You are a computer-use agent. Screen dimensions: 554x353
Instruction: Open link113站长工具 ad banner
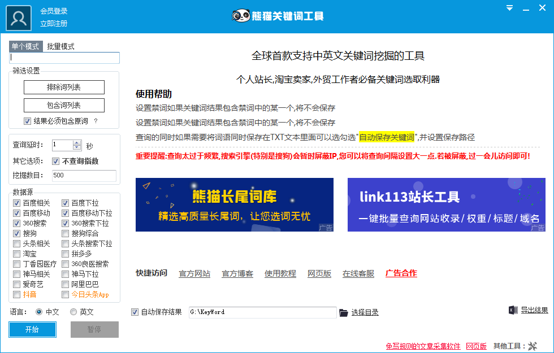[447, 204]
